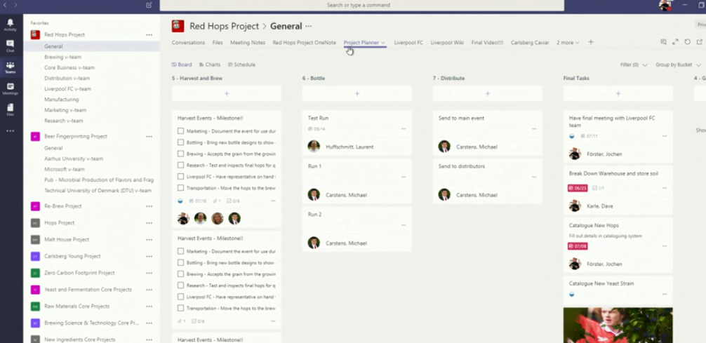Image resolution: width=706 pixels, height=343 pixels.
Task: Click the expand tab icon
Action: pyautogui.click(x=675, y=42)
